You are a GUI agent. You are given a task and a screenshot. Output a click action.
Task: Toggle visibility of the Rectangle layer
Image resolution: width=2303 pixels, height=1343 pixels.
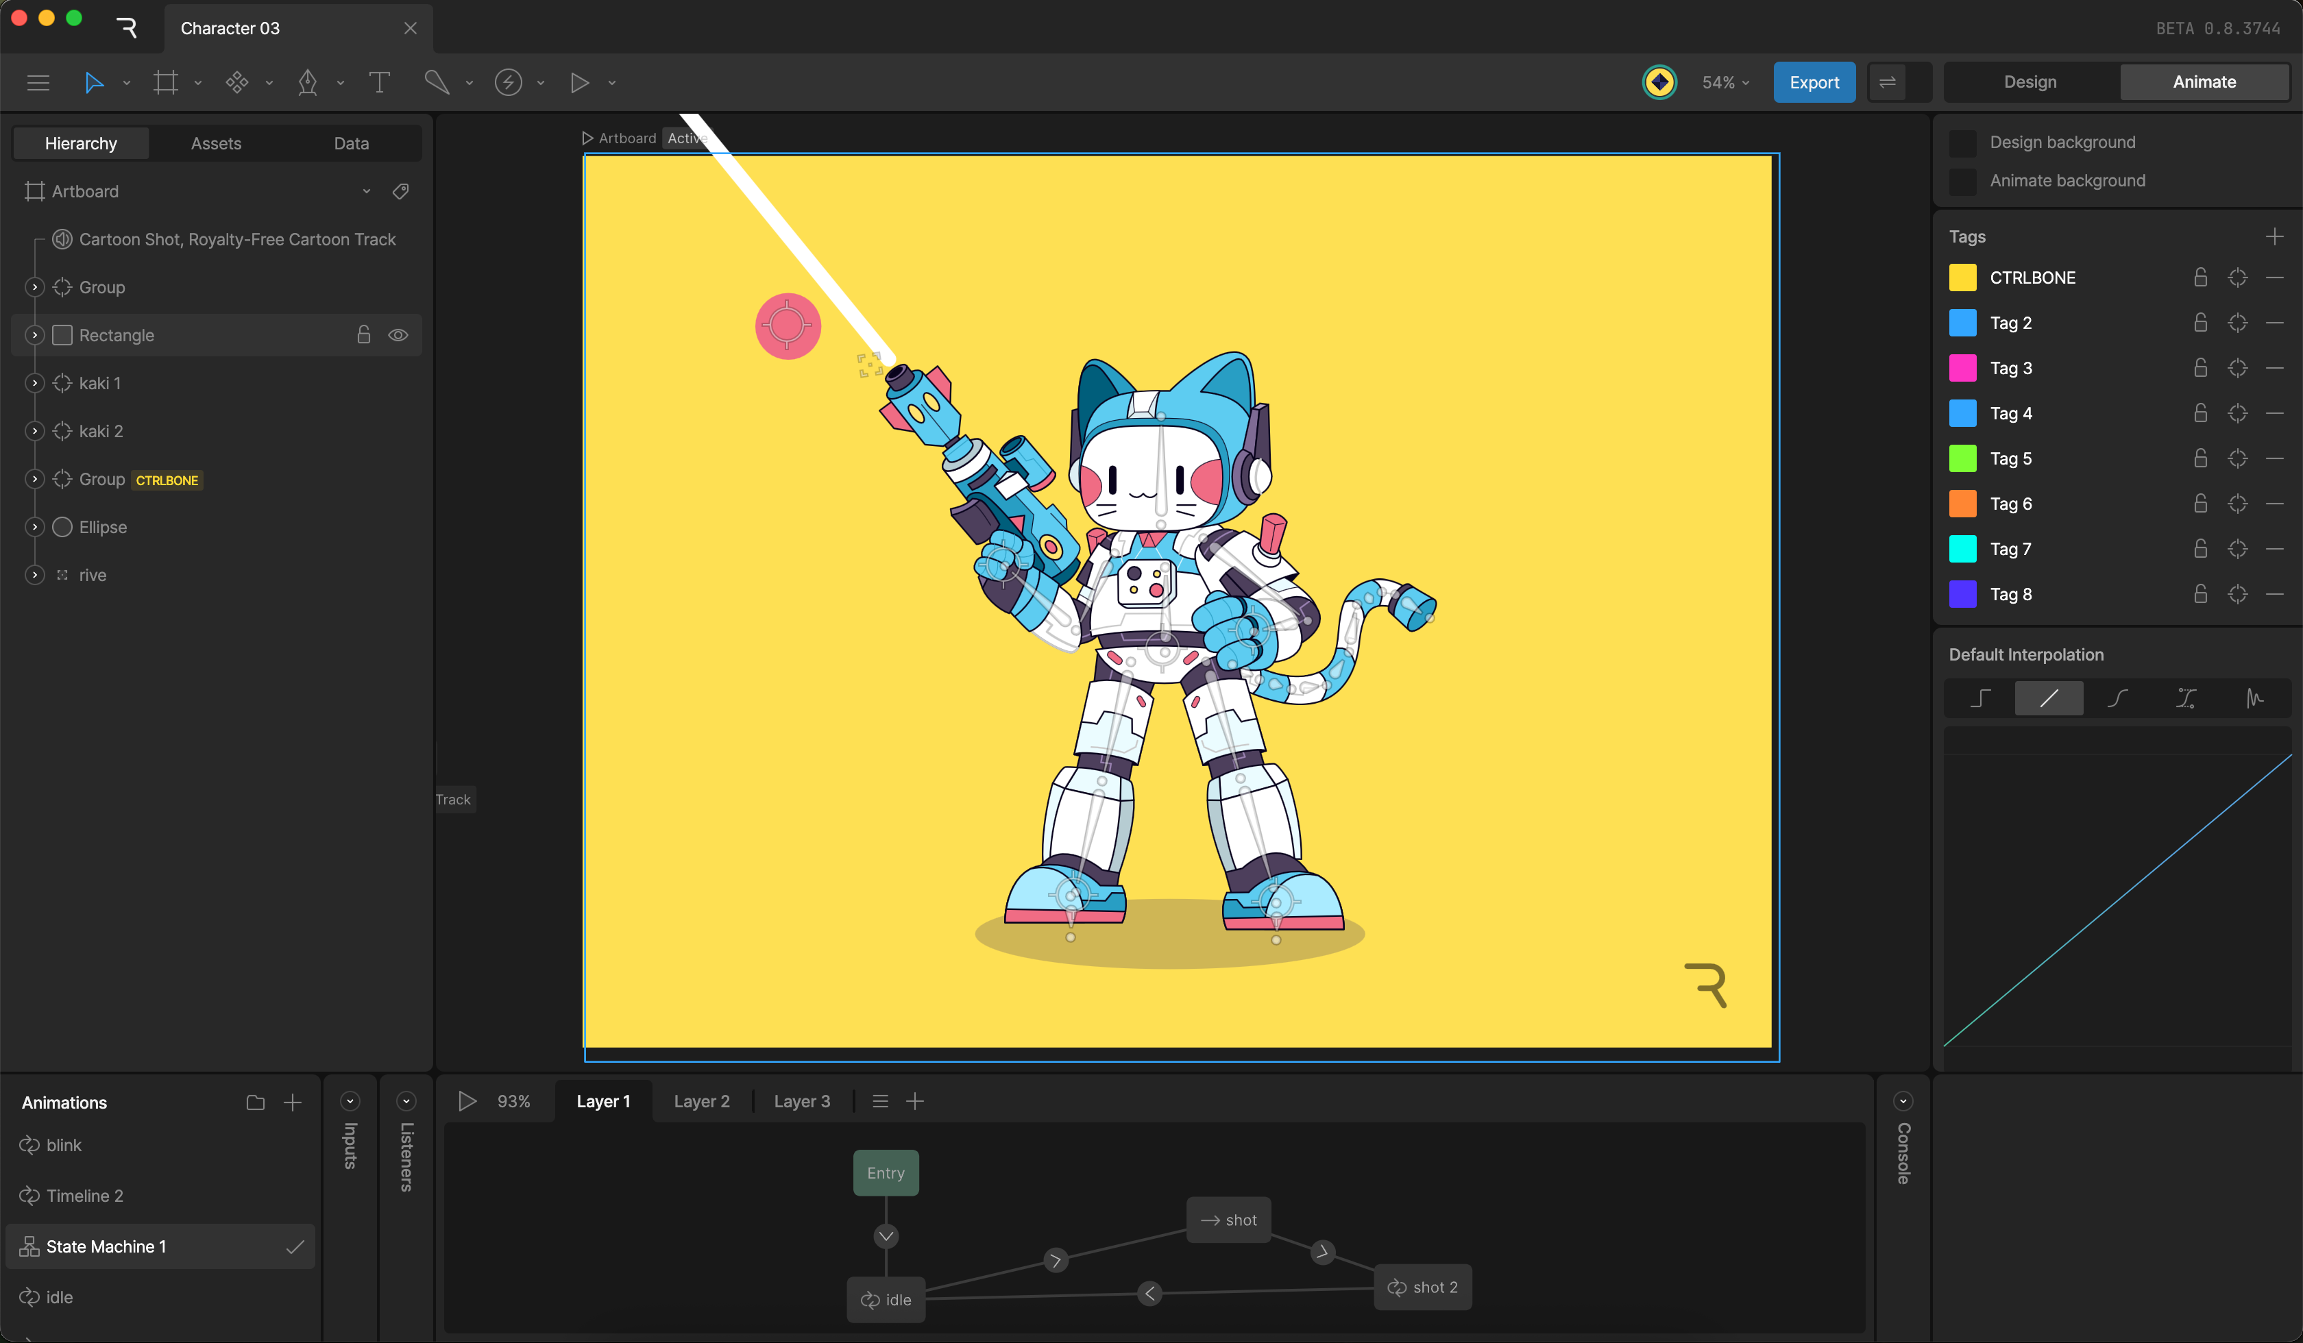[x=398, y=335]
